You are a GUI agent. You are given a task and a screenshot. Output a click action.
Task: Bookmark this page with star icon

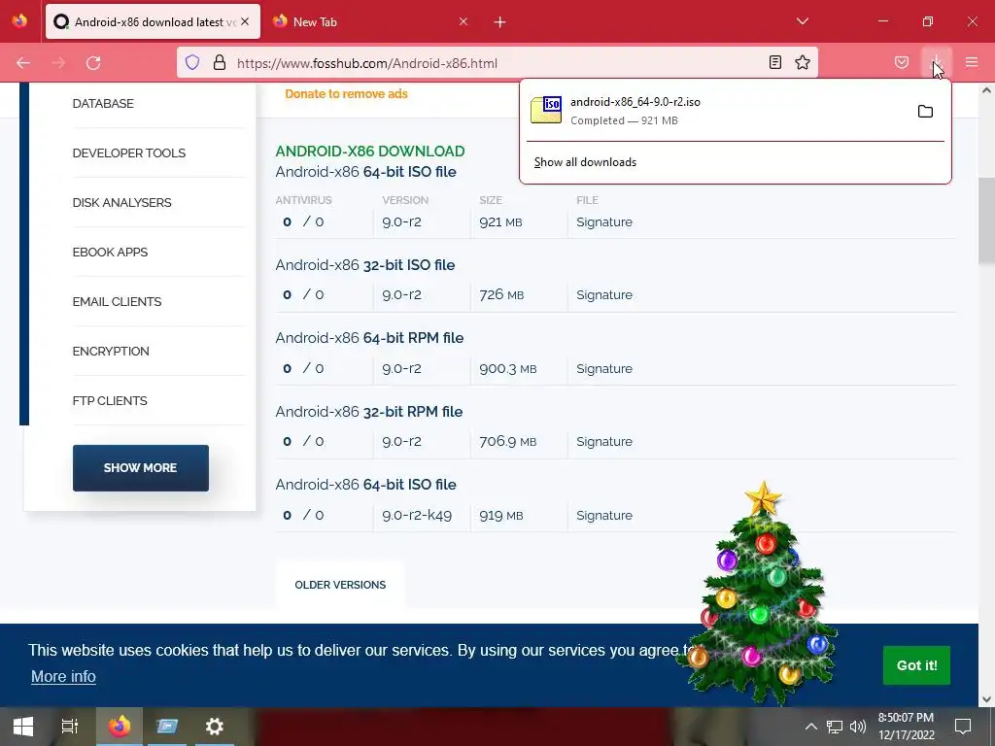(803, 62)
